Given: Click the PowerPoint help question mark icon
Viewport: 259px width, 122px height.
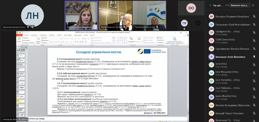Looking at the screenshot, I should coord(187,35).
